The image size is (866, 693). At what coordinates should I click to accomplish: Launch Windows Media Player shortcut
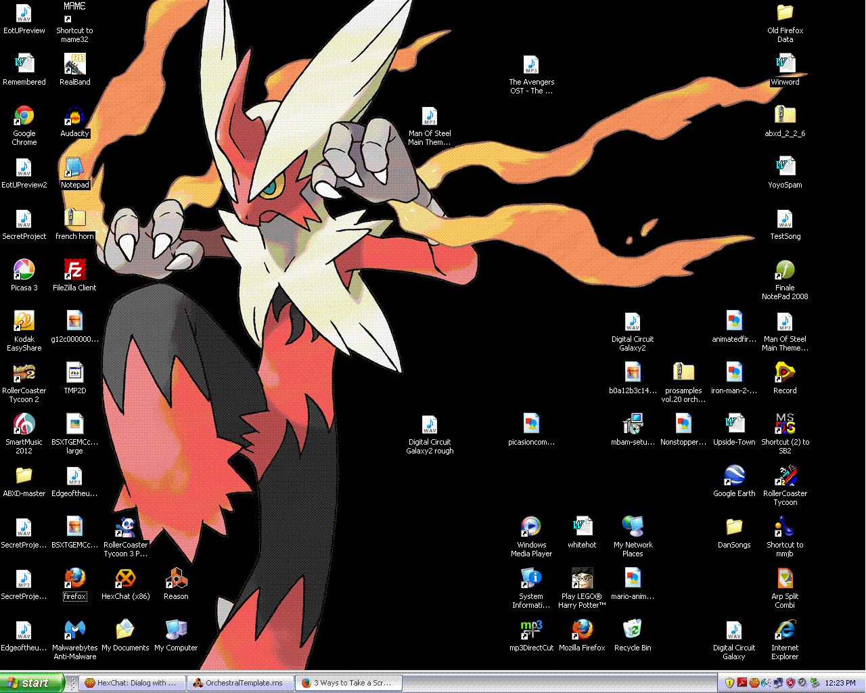[531, 528]
